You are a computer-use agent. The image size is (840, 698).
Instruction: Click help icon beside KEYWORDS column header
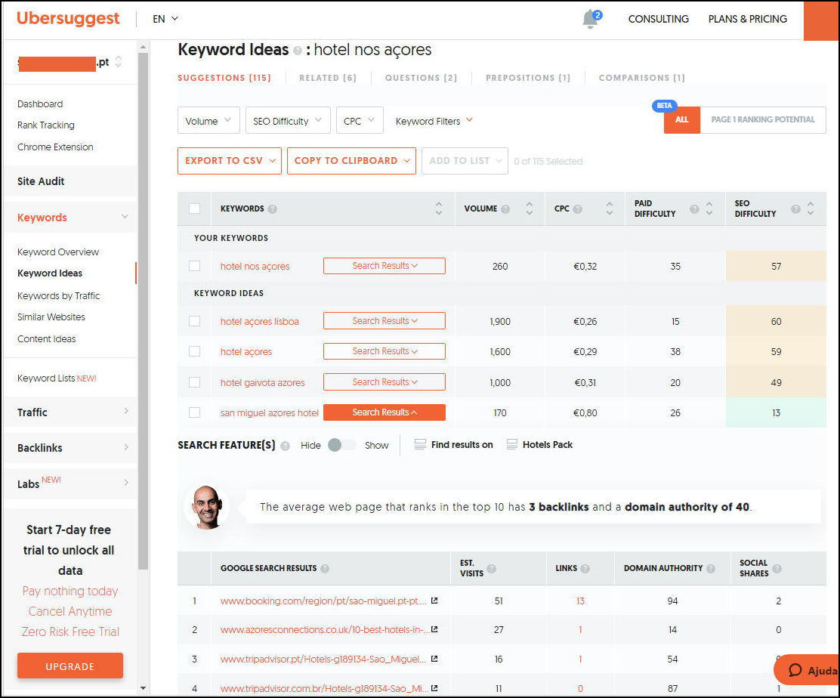coord(272,209)
